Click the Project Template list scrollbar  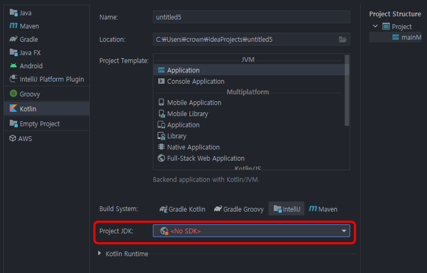coord(347,90)
